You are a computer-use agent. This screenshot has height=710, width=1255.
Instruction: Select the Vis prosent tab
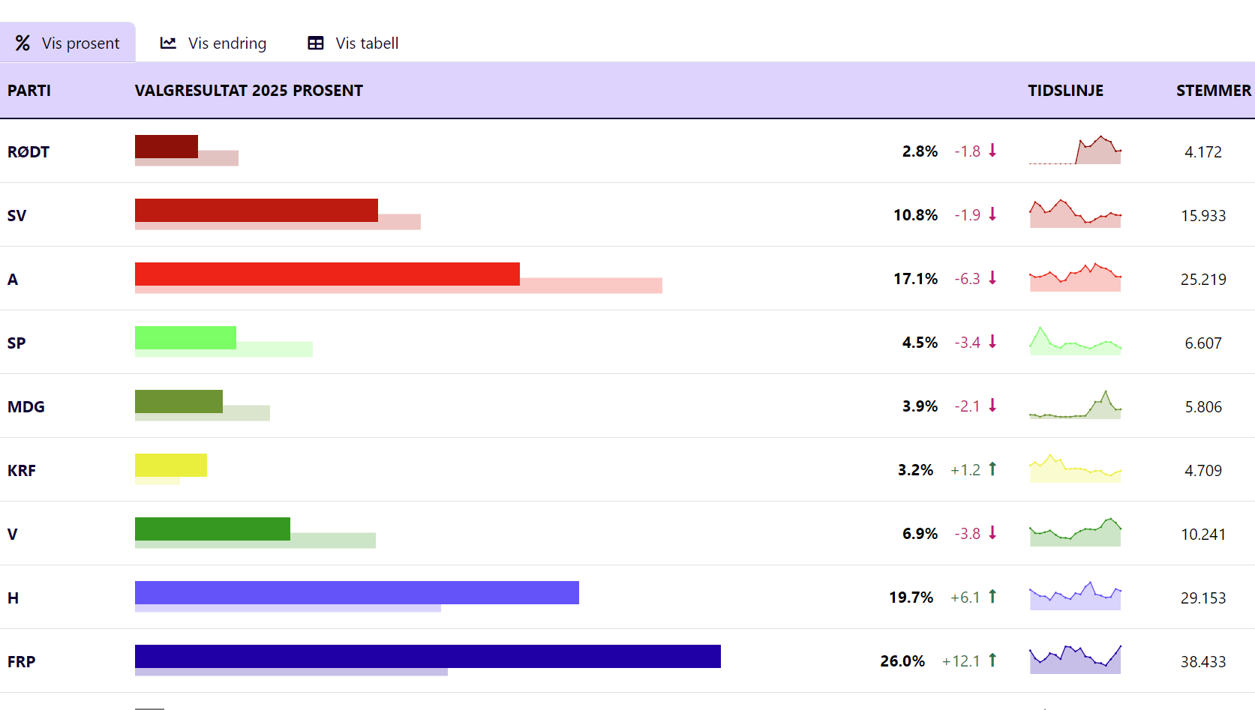(68, 43)
